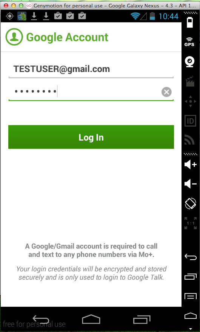This screenshot has width=200, height=332.
Task: Click the sidebar Recent Apps button
Action: [x=191, y=277]
